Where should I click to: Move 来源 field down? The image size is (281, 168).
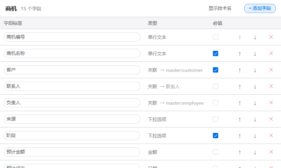click(255, 120)
